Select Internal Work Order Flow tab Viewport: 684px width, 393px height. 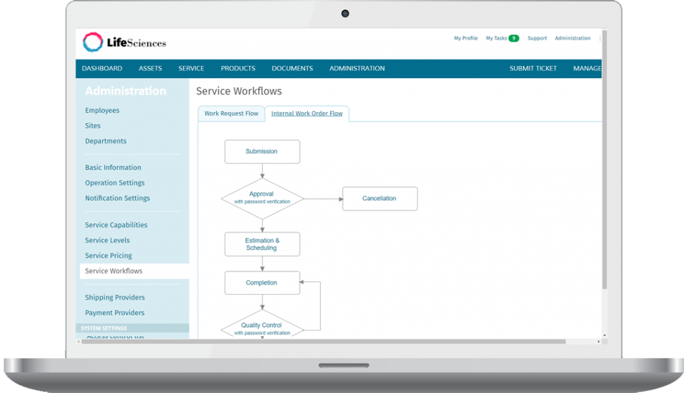pyautogui.click(x=307, y=113)
